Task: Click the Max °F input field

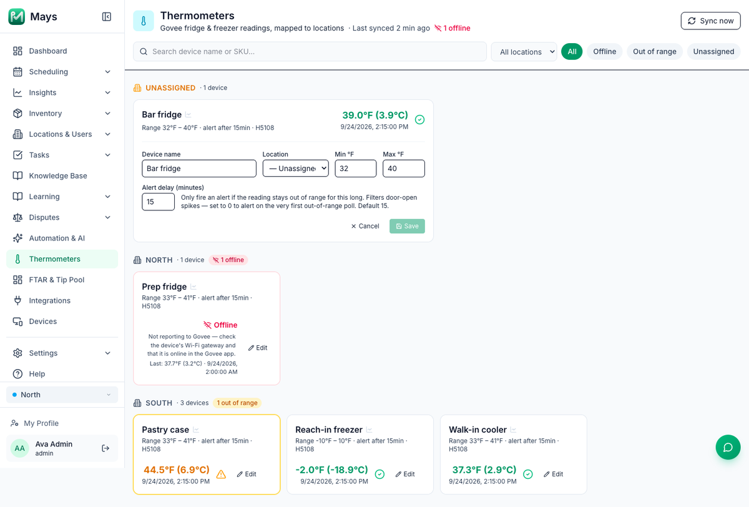Action: point(404,169)
